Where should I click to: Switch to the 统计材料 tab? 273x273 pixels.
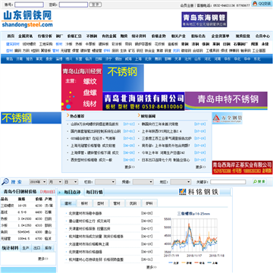coord(10,248)
